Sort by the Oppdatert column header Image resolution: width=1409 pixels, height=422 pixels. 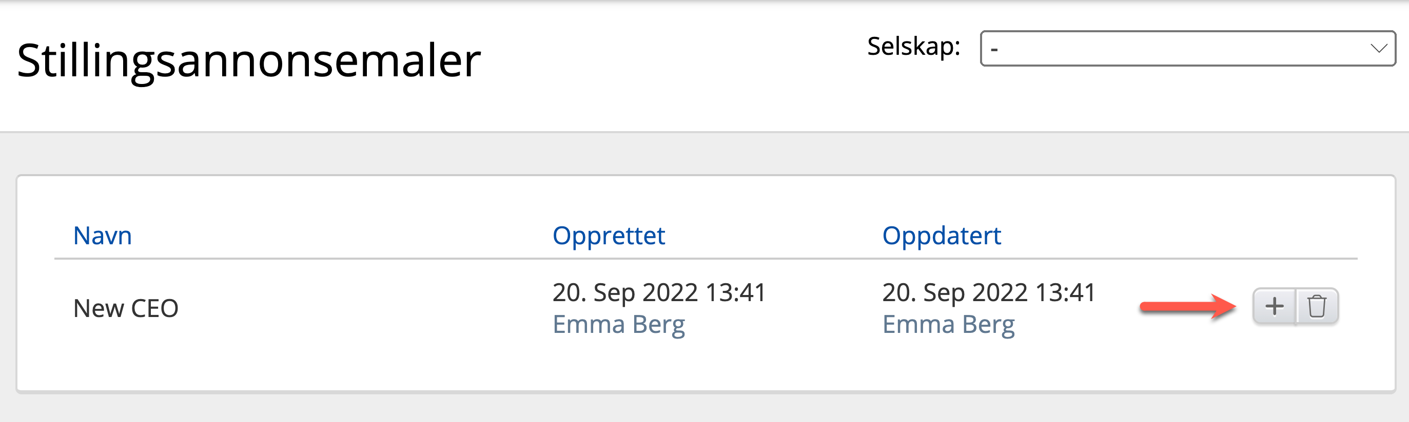[x=941, y=236]
